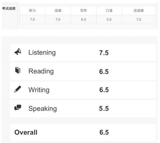Click the Listening score 7.5 value
The width and height of the screenshot is (160, 143).
pyautogui.click(x=104, y=53)
